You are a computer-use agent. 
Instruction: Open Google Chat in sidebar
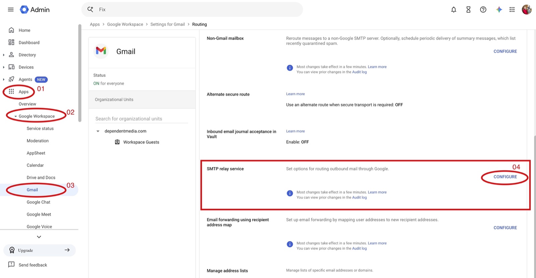coord(39,202)
